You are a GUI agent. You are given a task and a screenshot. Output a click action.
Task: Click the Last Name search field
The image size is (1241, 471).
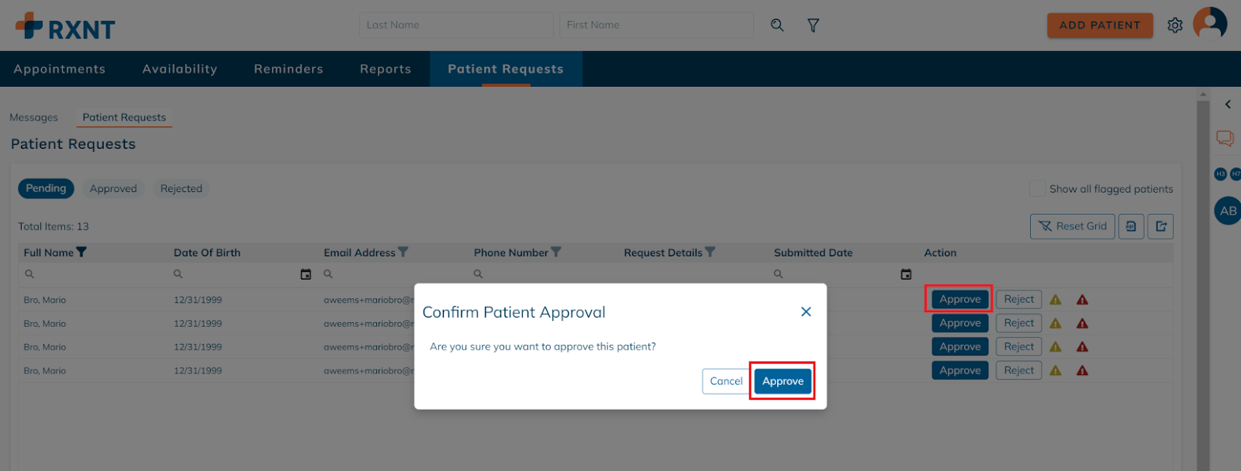[x=456, y=25]
